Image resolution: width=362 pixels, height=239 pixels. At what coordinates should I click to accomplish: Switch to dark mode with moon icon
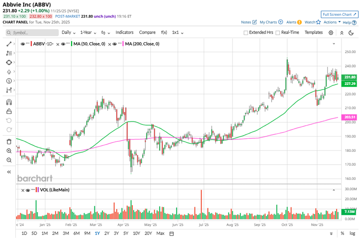click(351, 33)
